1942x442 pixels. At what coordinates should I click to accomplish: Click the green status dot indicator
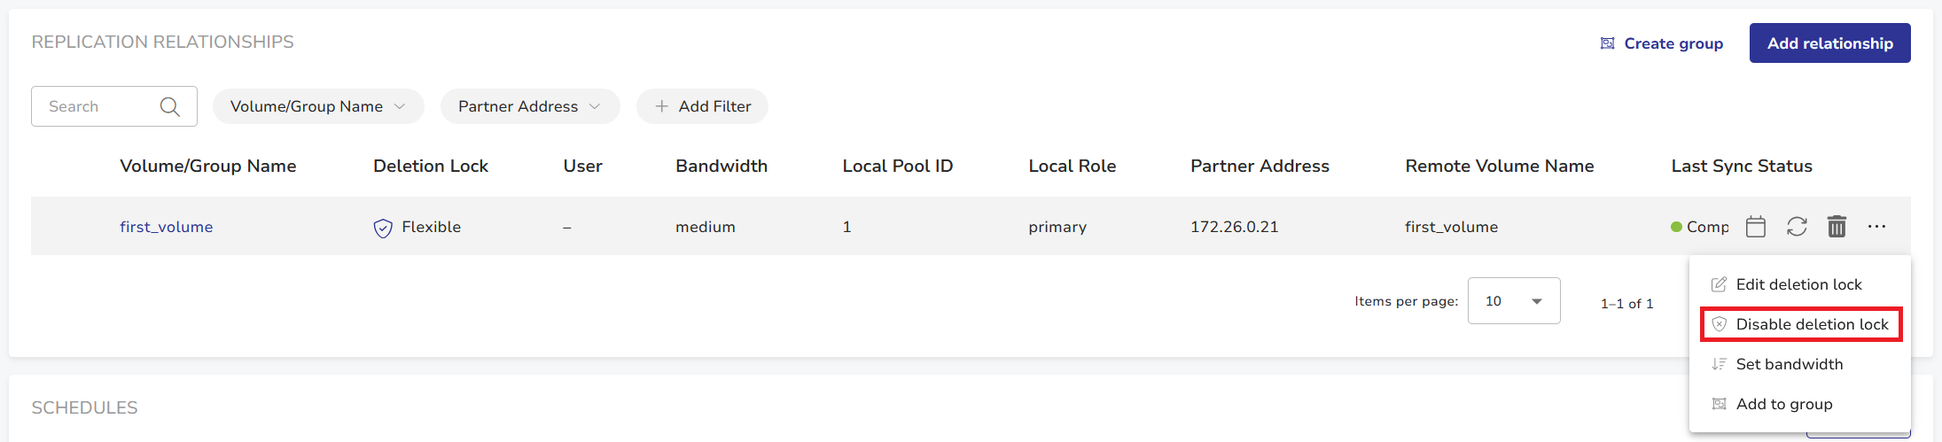point(1676,227)
